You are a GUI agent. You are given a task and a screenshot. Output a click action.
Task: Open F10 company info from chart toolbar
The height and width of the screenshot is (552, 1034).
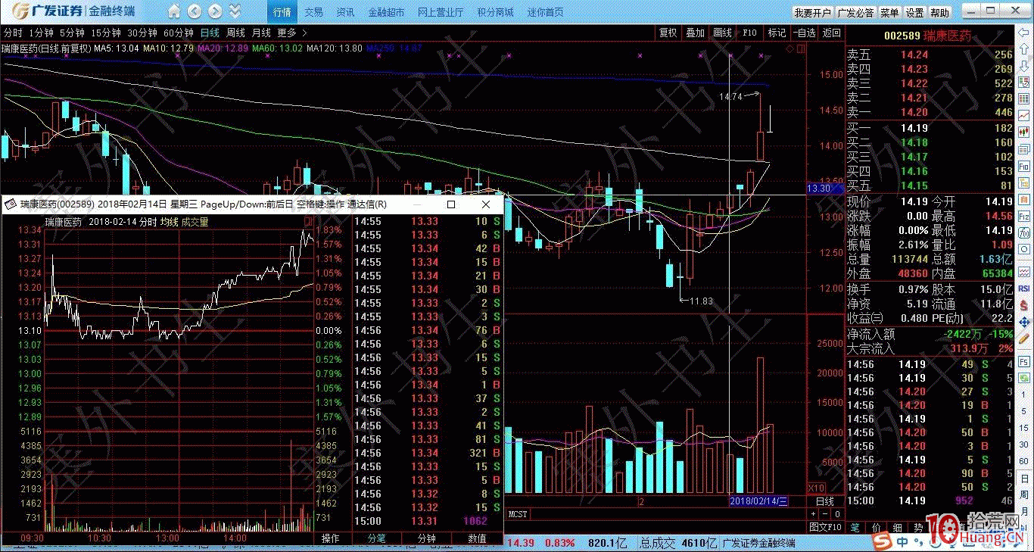coord(749,33)
